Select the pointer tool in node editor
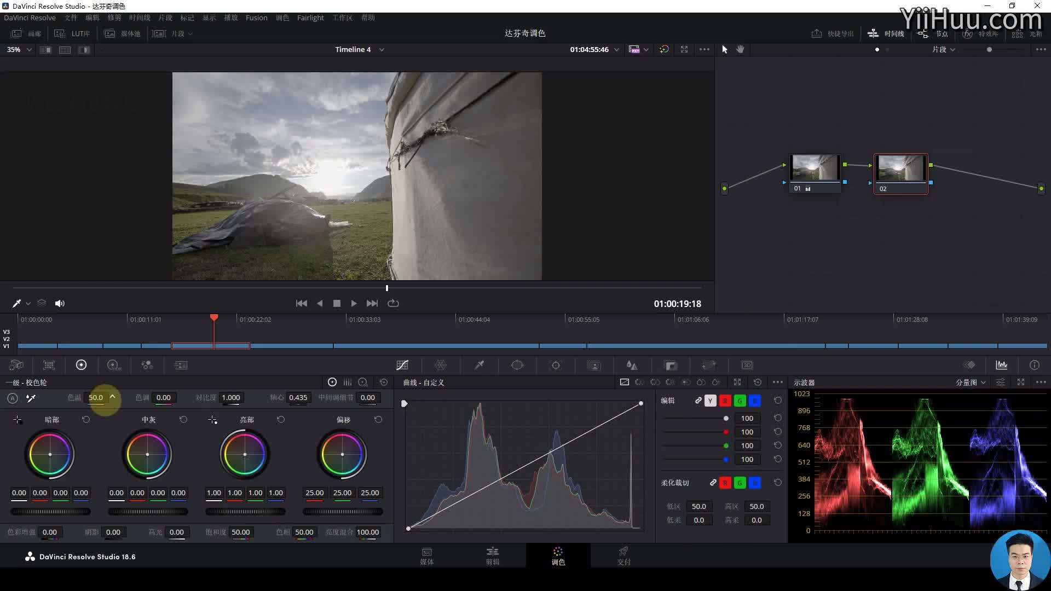Viewport: 1051px width, 591px height. [x=725, y=49]
